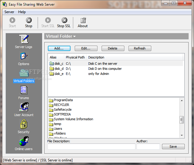
Task: Click the disk_c virtual folder icon
Action: click(51, 64)
